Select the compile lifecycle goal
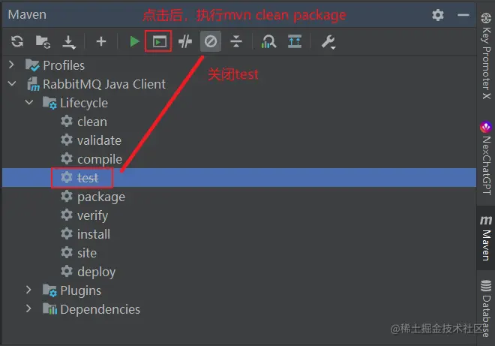Image resolution: width=495 pixels, height=346 pixels. [100, 159]
